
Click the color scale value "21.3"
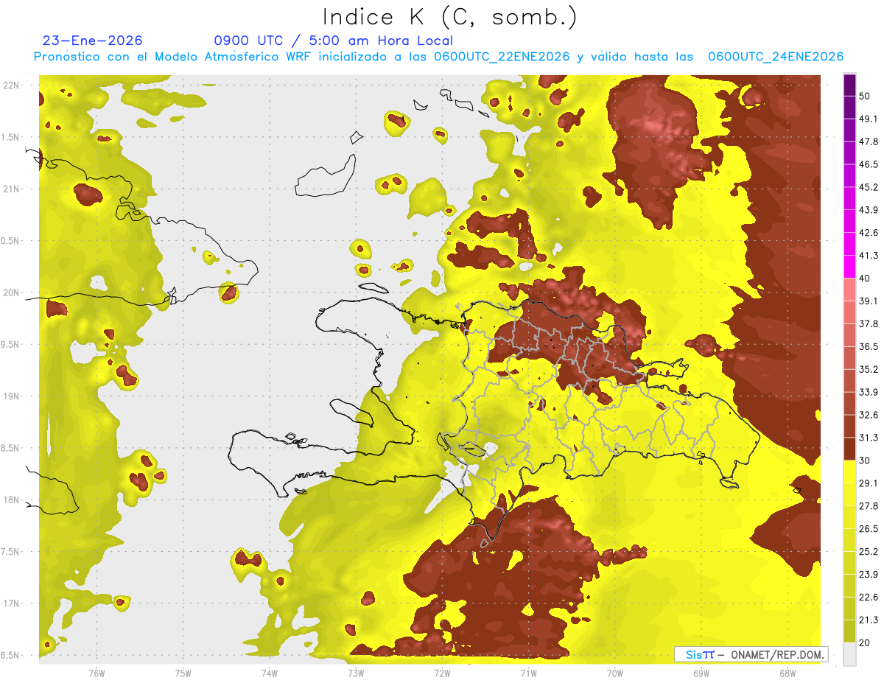point(869,620)
